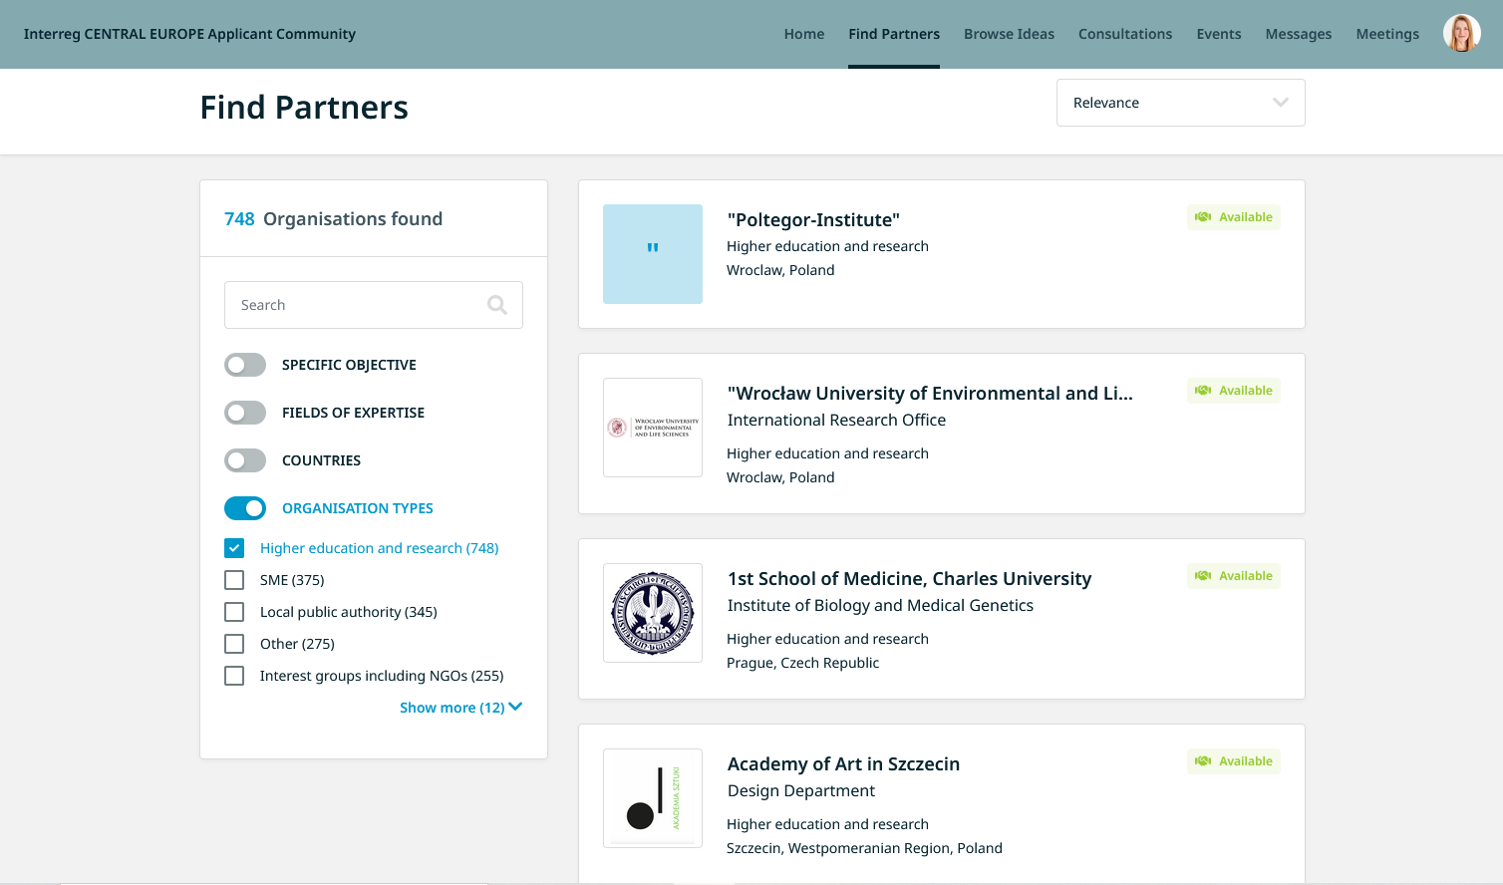The image size is (1503, 885).
Task: Switch to Consultations tab
Action: (1125, 34)
